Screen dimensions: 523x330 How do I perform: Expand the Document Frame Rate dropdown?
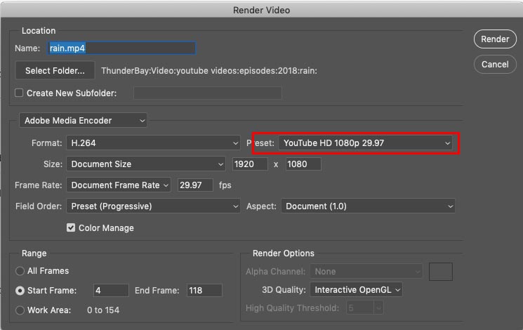click(x=119, y=185)
